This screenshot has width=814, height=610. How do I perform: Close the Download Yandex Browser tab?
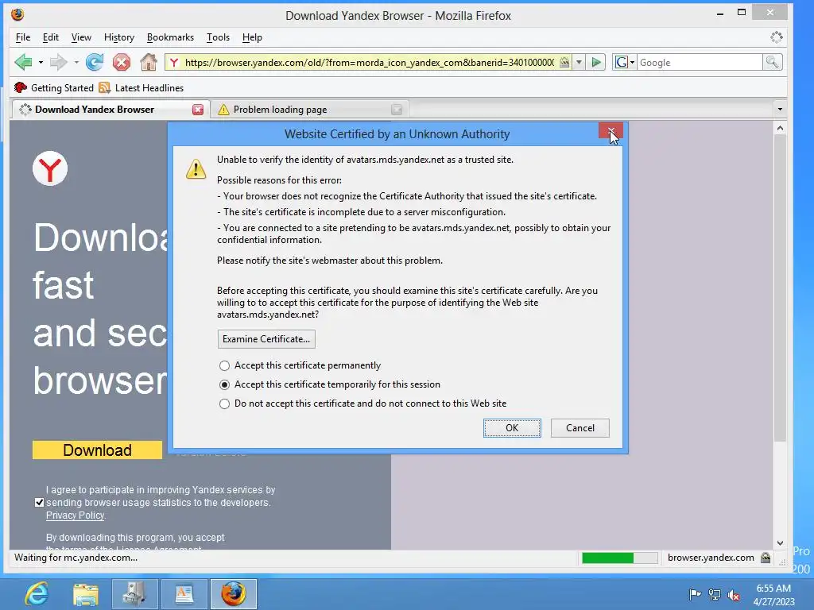pyautogui.click(x=198, y=110)
